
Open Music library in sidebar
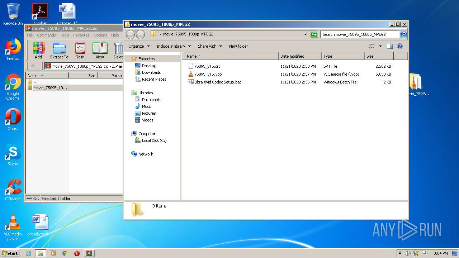pos(147,106)
